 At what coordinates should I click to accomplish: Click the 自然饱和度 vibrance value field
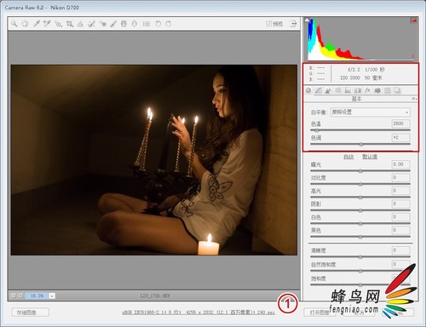400,264
